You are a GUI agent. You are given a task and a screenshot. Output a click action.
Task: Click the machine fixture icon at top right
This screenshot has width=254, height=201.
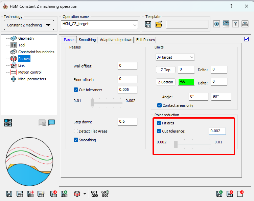click(x=245, y=24)
